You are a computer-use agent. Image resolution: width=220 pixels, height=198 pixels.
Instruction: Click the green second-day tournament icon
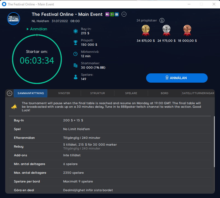pyautogui.click(x=112, y=14)
